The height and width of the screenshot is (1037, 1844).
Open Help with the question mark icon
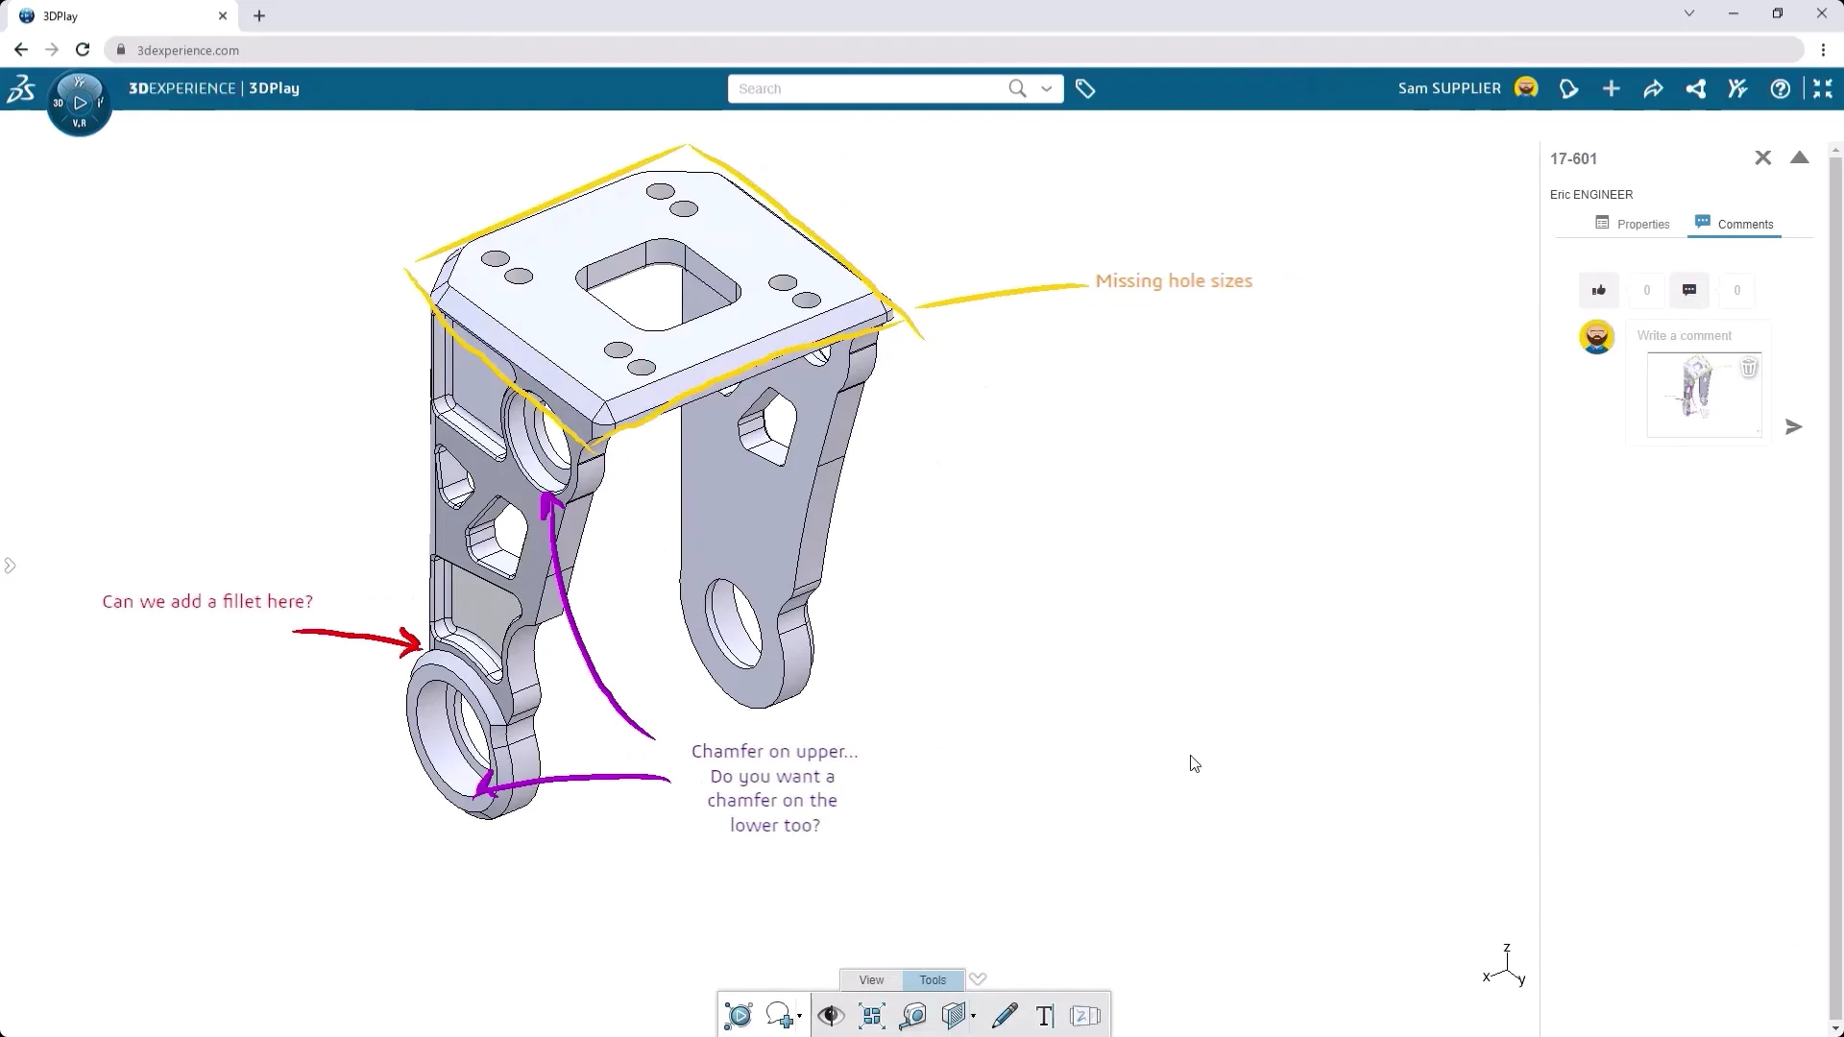[1782, 88]
